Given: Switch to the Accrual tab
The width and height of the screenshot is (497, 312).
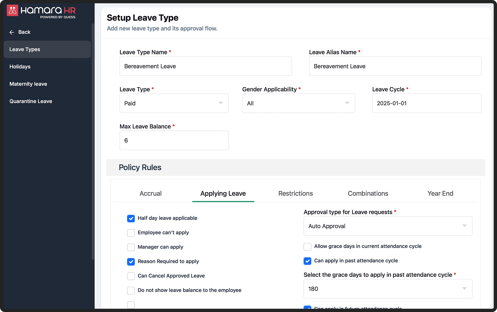Looking at the screenshot, I should click(151, 194).
